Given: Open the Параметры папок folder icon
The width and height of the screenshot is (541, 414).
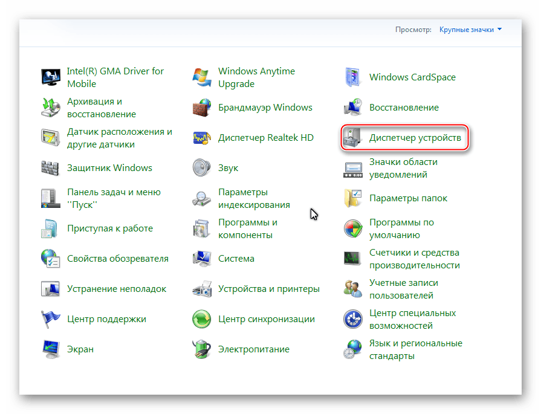Looking at the screenshot, I should click(x=352, y=198).
